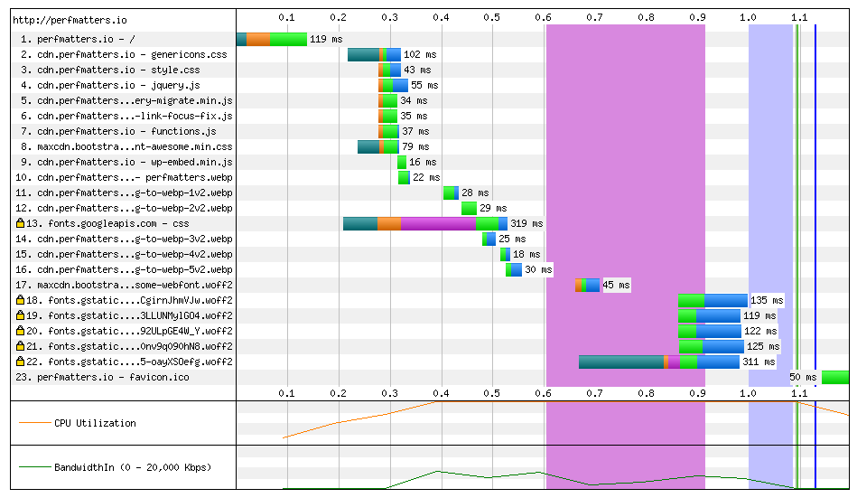
Task: Select request 9 wp-embed.min.js
Action: click(x=126, y=162)
